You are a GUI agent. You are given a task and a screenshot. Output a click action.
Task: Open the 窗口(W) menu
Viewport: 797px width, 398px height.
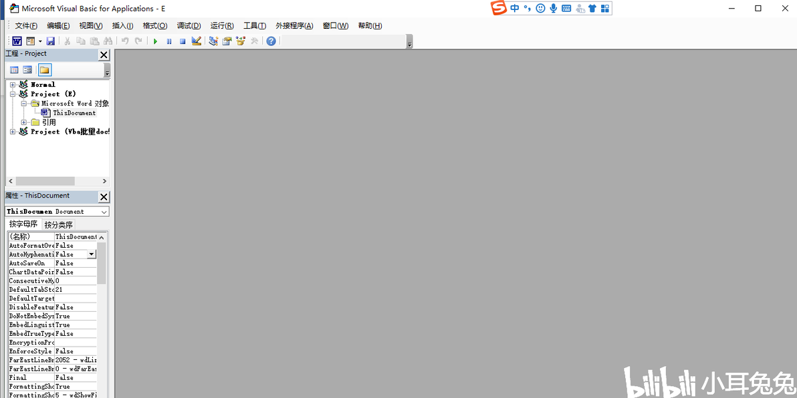(336, 26)
